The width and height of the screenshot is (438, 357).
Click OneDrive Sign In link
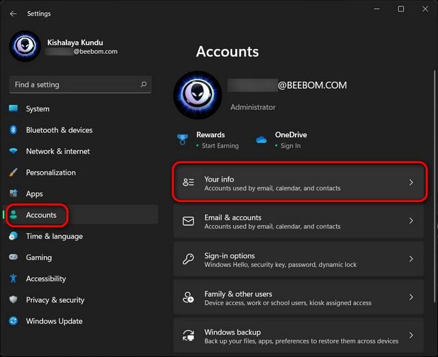pos(290,145)
